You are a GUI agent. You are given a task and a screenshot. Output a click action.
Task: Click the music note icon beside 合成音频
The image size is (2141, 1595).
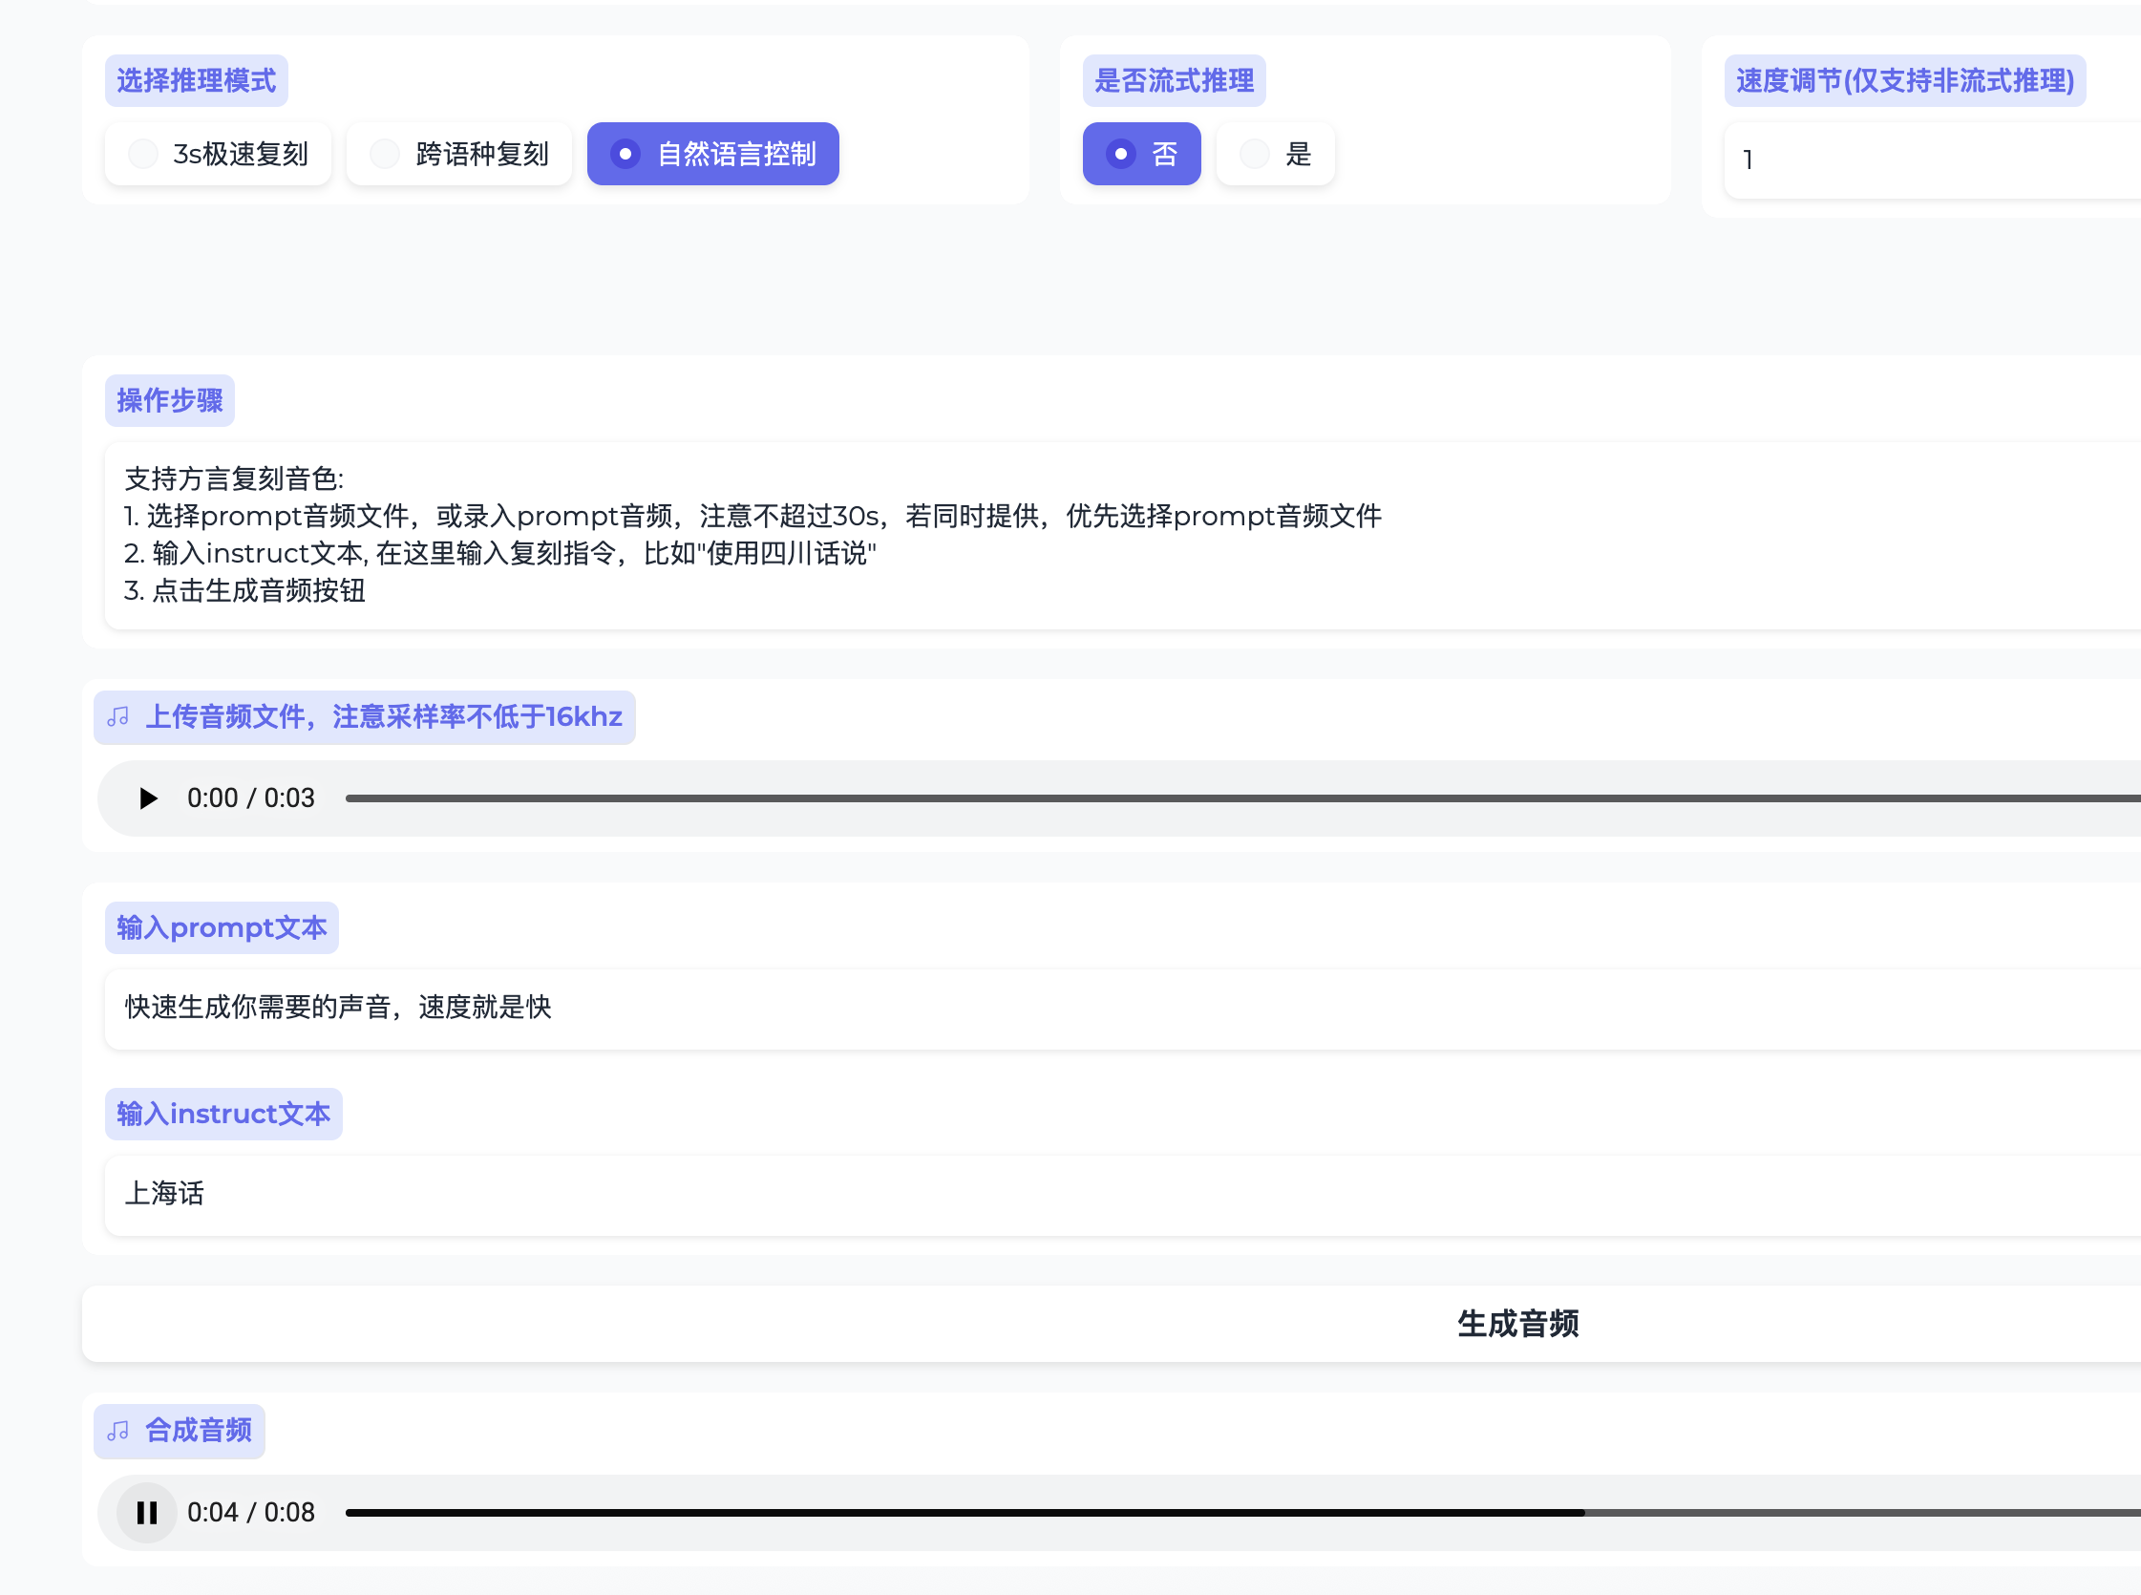click(x=118, y=1431)
